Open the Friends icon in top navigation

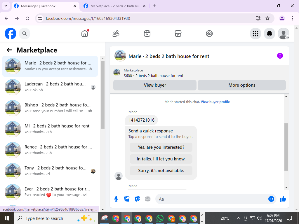(116, 34)
